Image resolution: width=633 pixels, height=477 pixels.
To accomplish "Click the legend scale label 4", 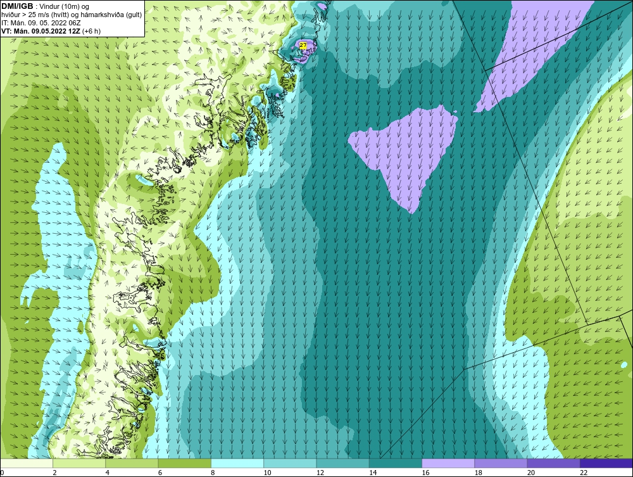I will pos(107,473).
